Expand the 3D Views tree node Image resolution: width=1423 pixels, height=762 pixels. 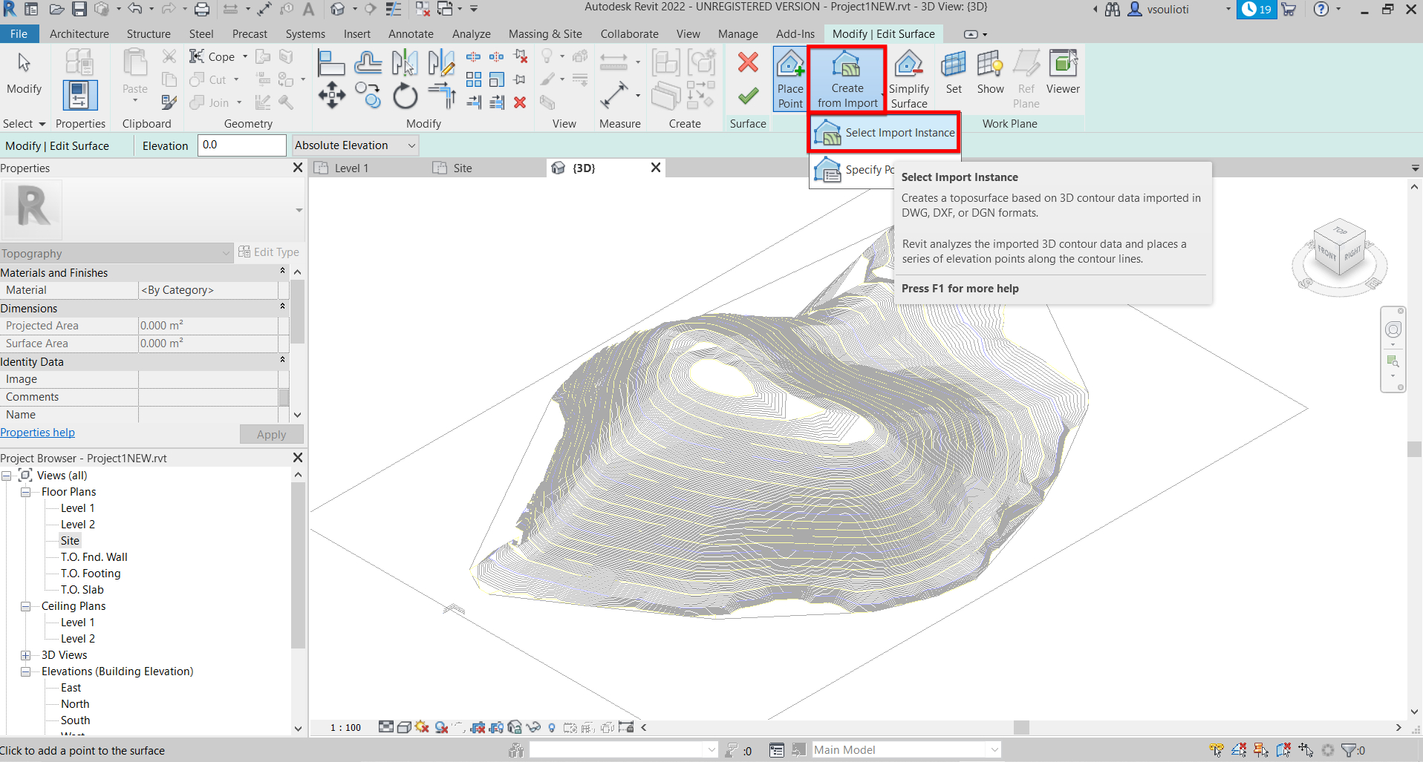(26, 655)
